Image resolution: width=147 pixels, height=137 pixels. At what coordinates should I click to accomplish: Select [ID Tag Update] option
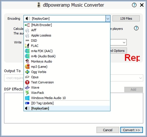[x=67, y=103]
